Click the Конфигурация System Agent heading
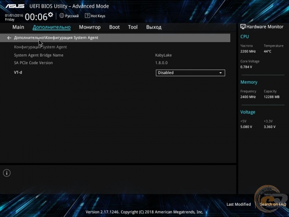This screenshot has width=289, height=217. pyautogui.click(x=40, y=47)
